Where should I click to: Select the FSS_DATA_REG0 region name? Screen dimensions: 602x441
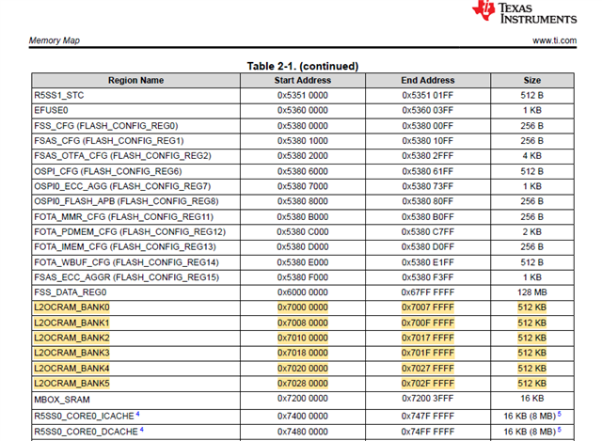[71, 292]
